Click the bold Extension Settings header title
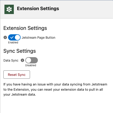Viewport: 113px width, 113px height. (38, 9)
